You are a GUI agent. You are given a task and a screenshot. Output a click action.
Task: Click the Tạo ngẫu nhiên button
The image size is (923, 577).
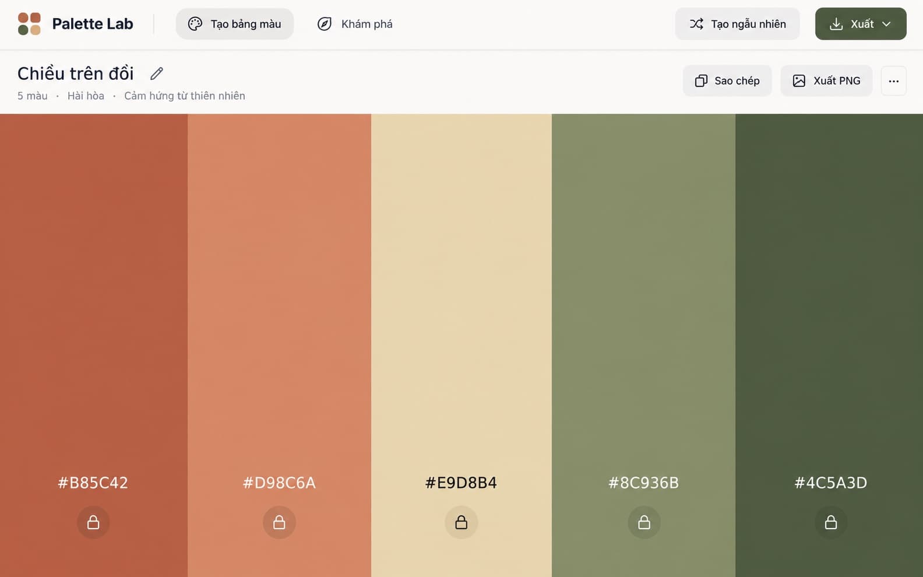[x=737, y=24]
